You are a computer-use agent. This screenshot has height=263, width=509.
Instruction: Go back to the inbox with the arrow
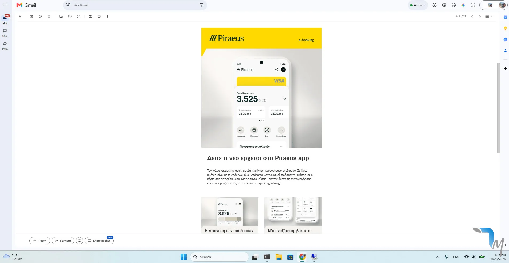[x=20, y=16]
